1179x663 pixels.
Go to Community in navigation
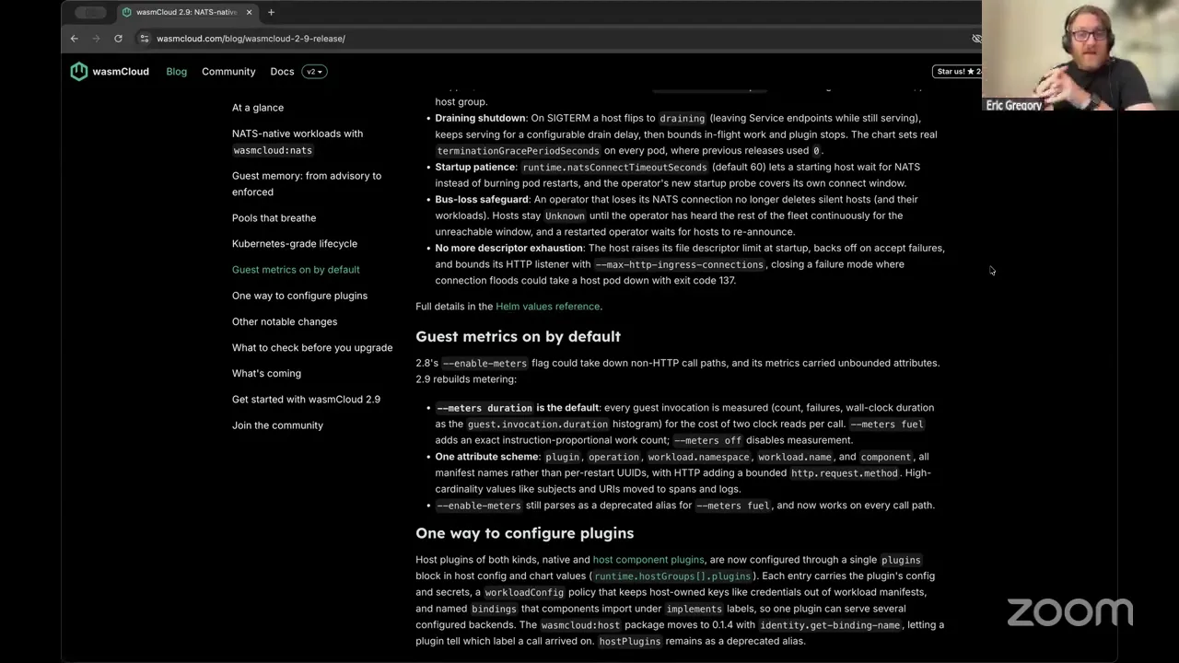(x=228, y=72)
